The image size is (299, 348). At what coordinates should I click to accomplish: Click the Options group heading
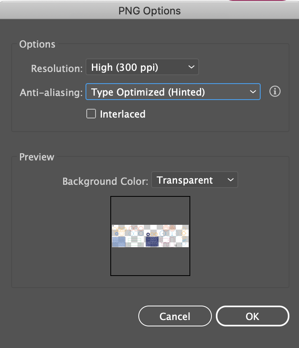coord(37,44)
